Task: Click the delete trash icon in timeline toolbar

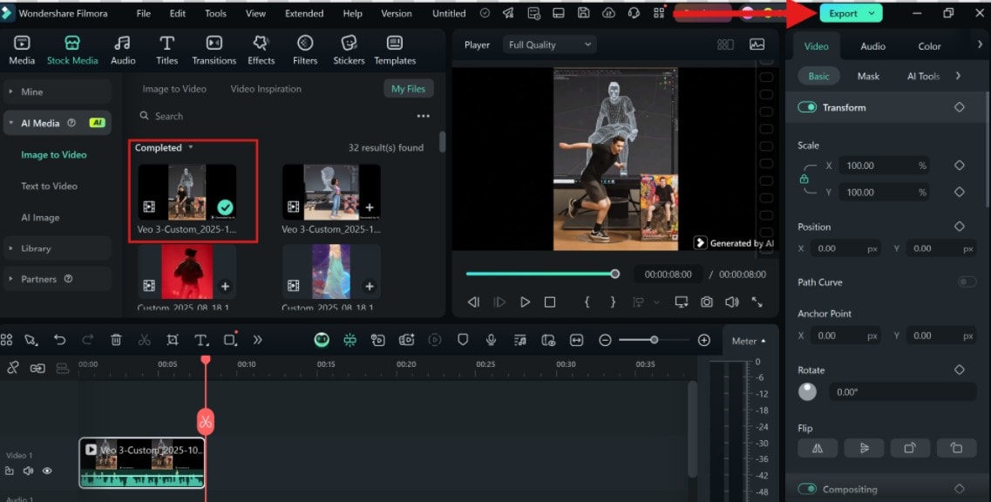Action: (116, 340)
